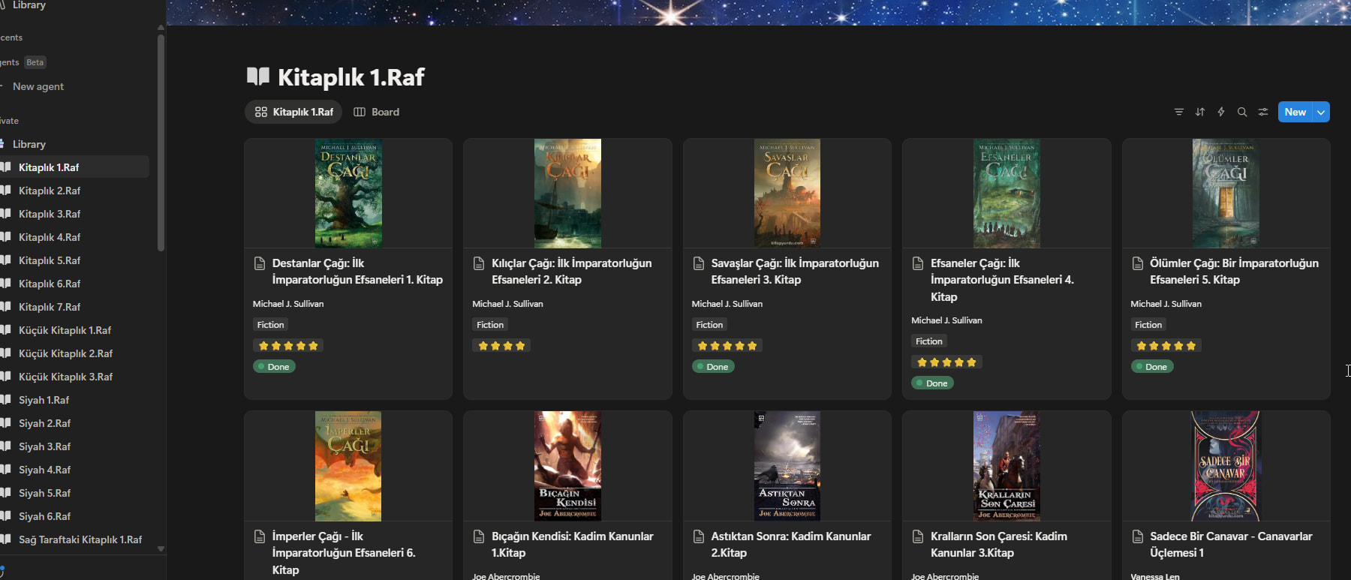Click the Done status on Savaşlar Çağı card

pos(713,367)
